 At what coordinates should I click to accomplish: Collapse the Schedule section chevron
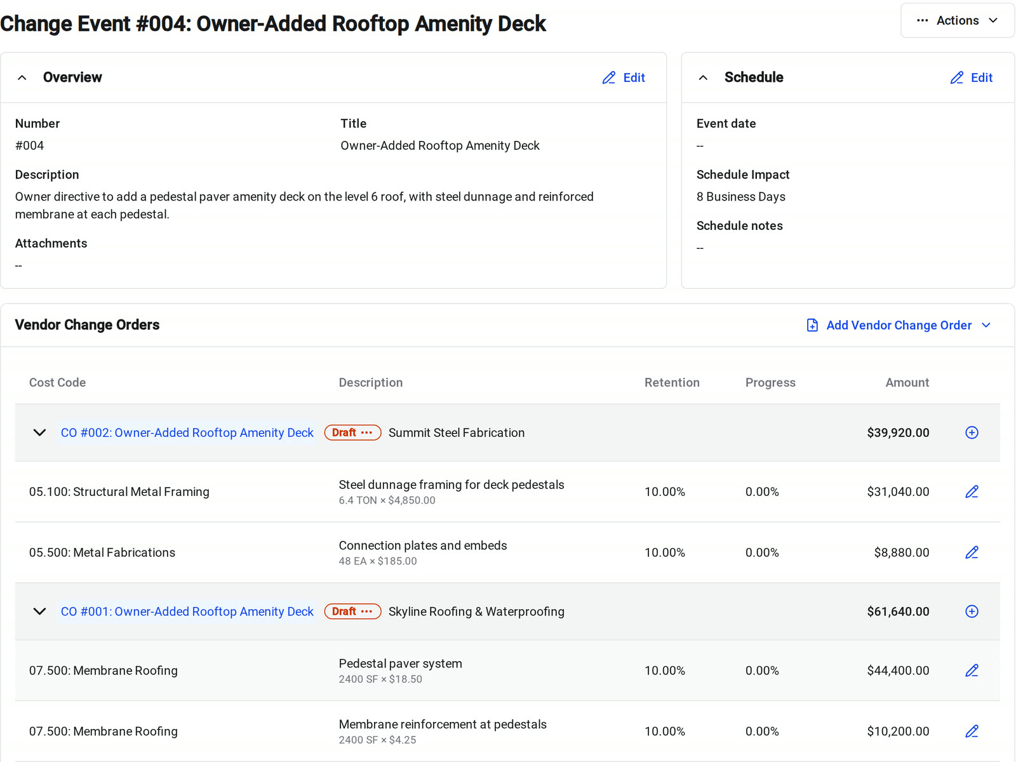pos(703,77)
